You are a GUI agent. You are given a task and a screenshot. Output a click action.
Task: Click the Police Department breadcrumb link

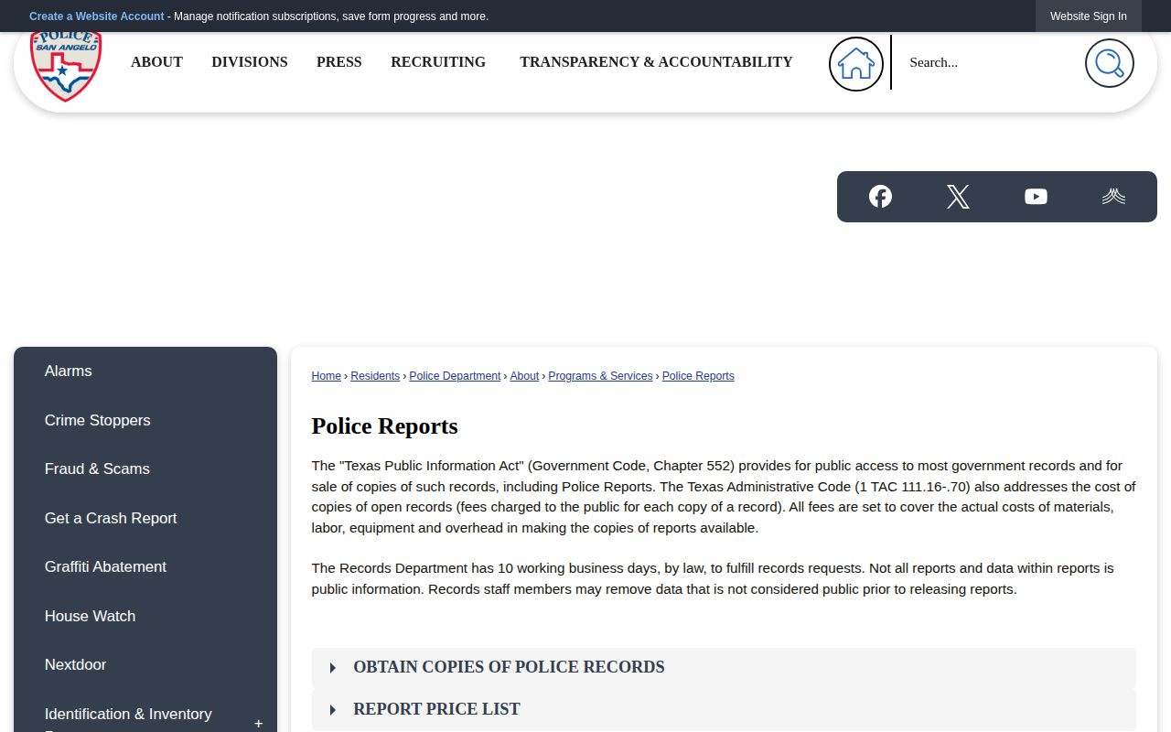coord(455,376)
